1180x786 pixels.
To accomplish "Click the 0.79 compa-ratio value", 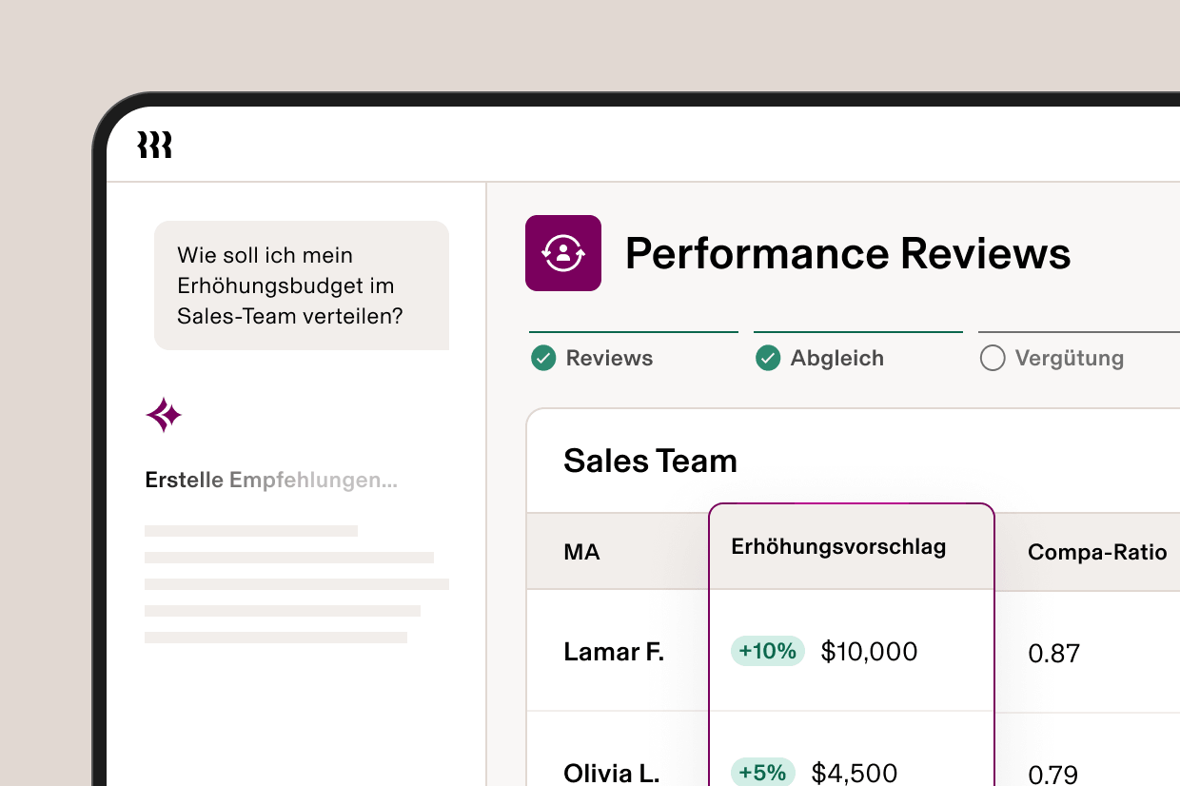I will coord(1052,775).
